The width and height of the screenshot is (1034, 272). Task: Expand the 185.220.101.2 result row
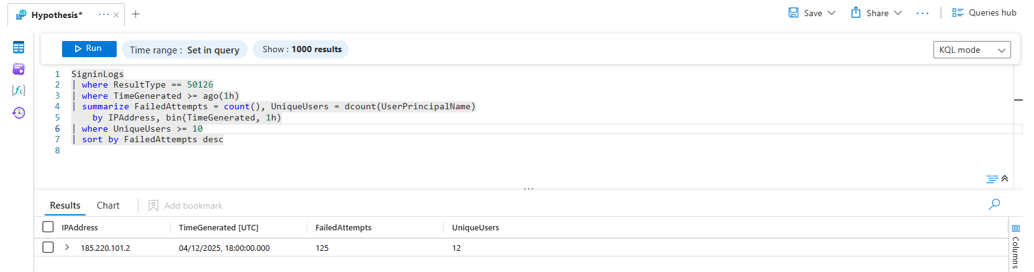click(67, 247)
